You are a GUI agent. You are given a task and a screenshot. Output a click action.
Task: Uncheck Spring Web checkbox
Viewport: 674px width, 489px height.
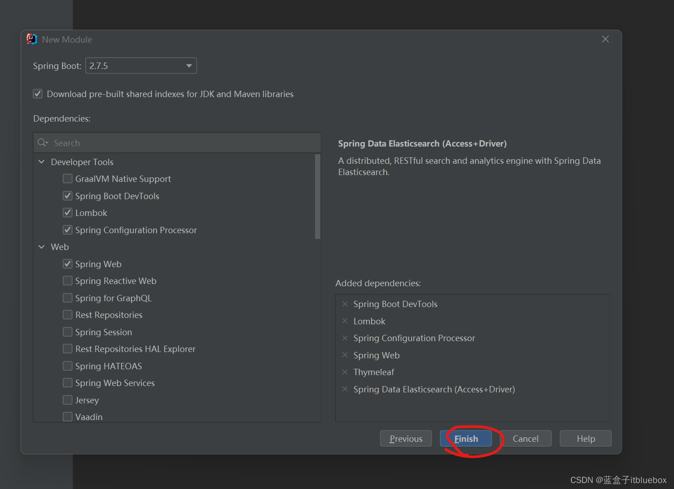click(x=68, y=264)
